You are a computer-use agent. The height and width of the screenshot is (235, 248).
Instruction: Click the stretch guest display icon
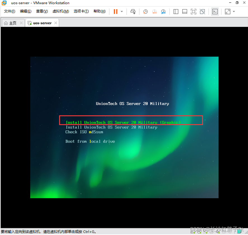(228, 11)
